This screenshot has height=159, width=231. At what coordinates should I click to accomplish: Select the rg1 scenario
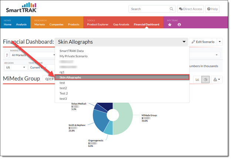[x=122, y=72]
